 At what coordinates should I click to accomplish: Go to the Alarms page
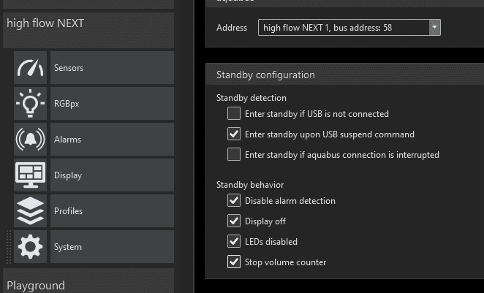pyautogui.click(x=112, y=139)
